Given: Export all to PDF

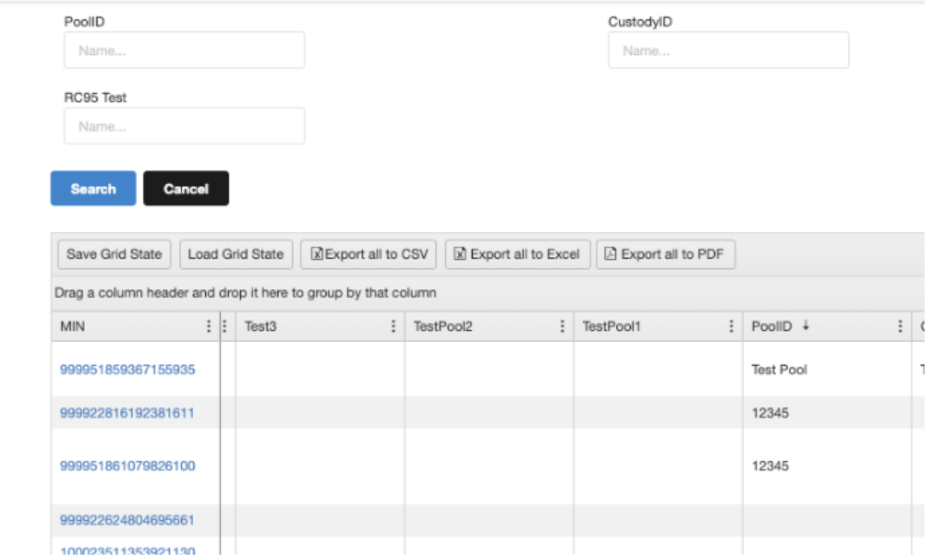Looking at the screenshot, I should point(666,254).
